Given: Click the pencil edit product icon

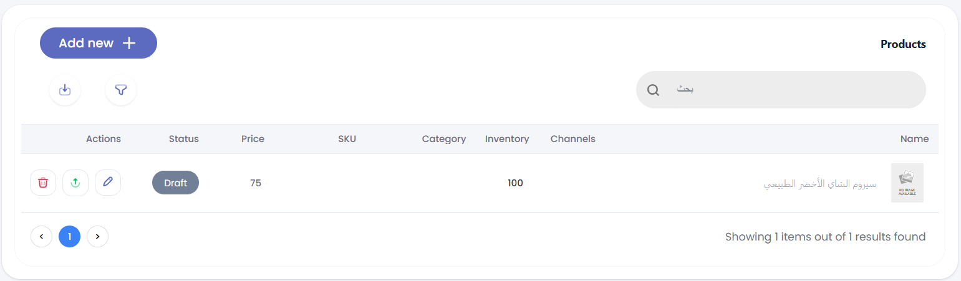Looking at the screenshot, I should [x=108, y=183].
